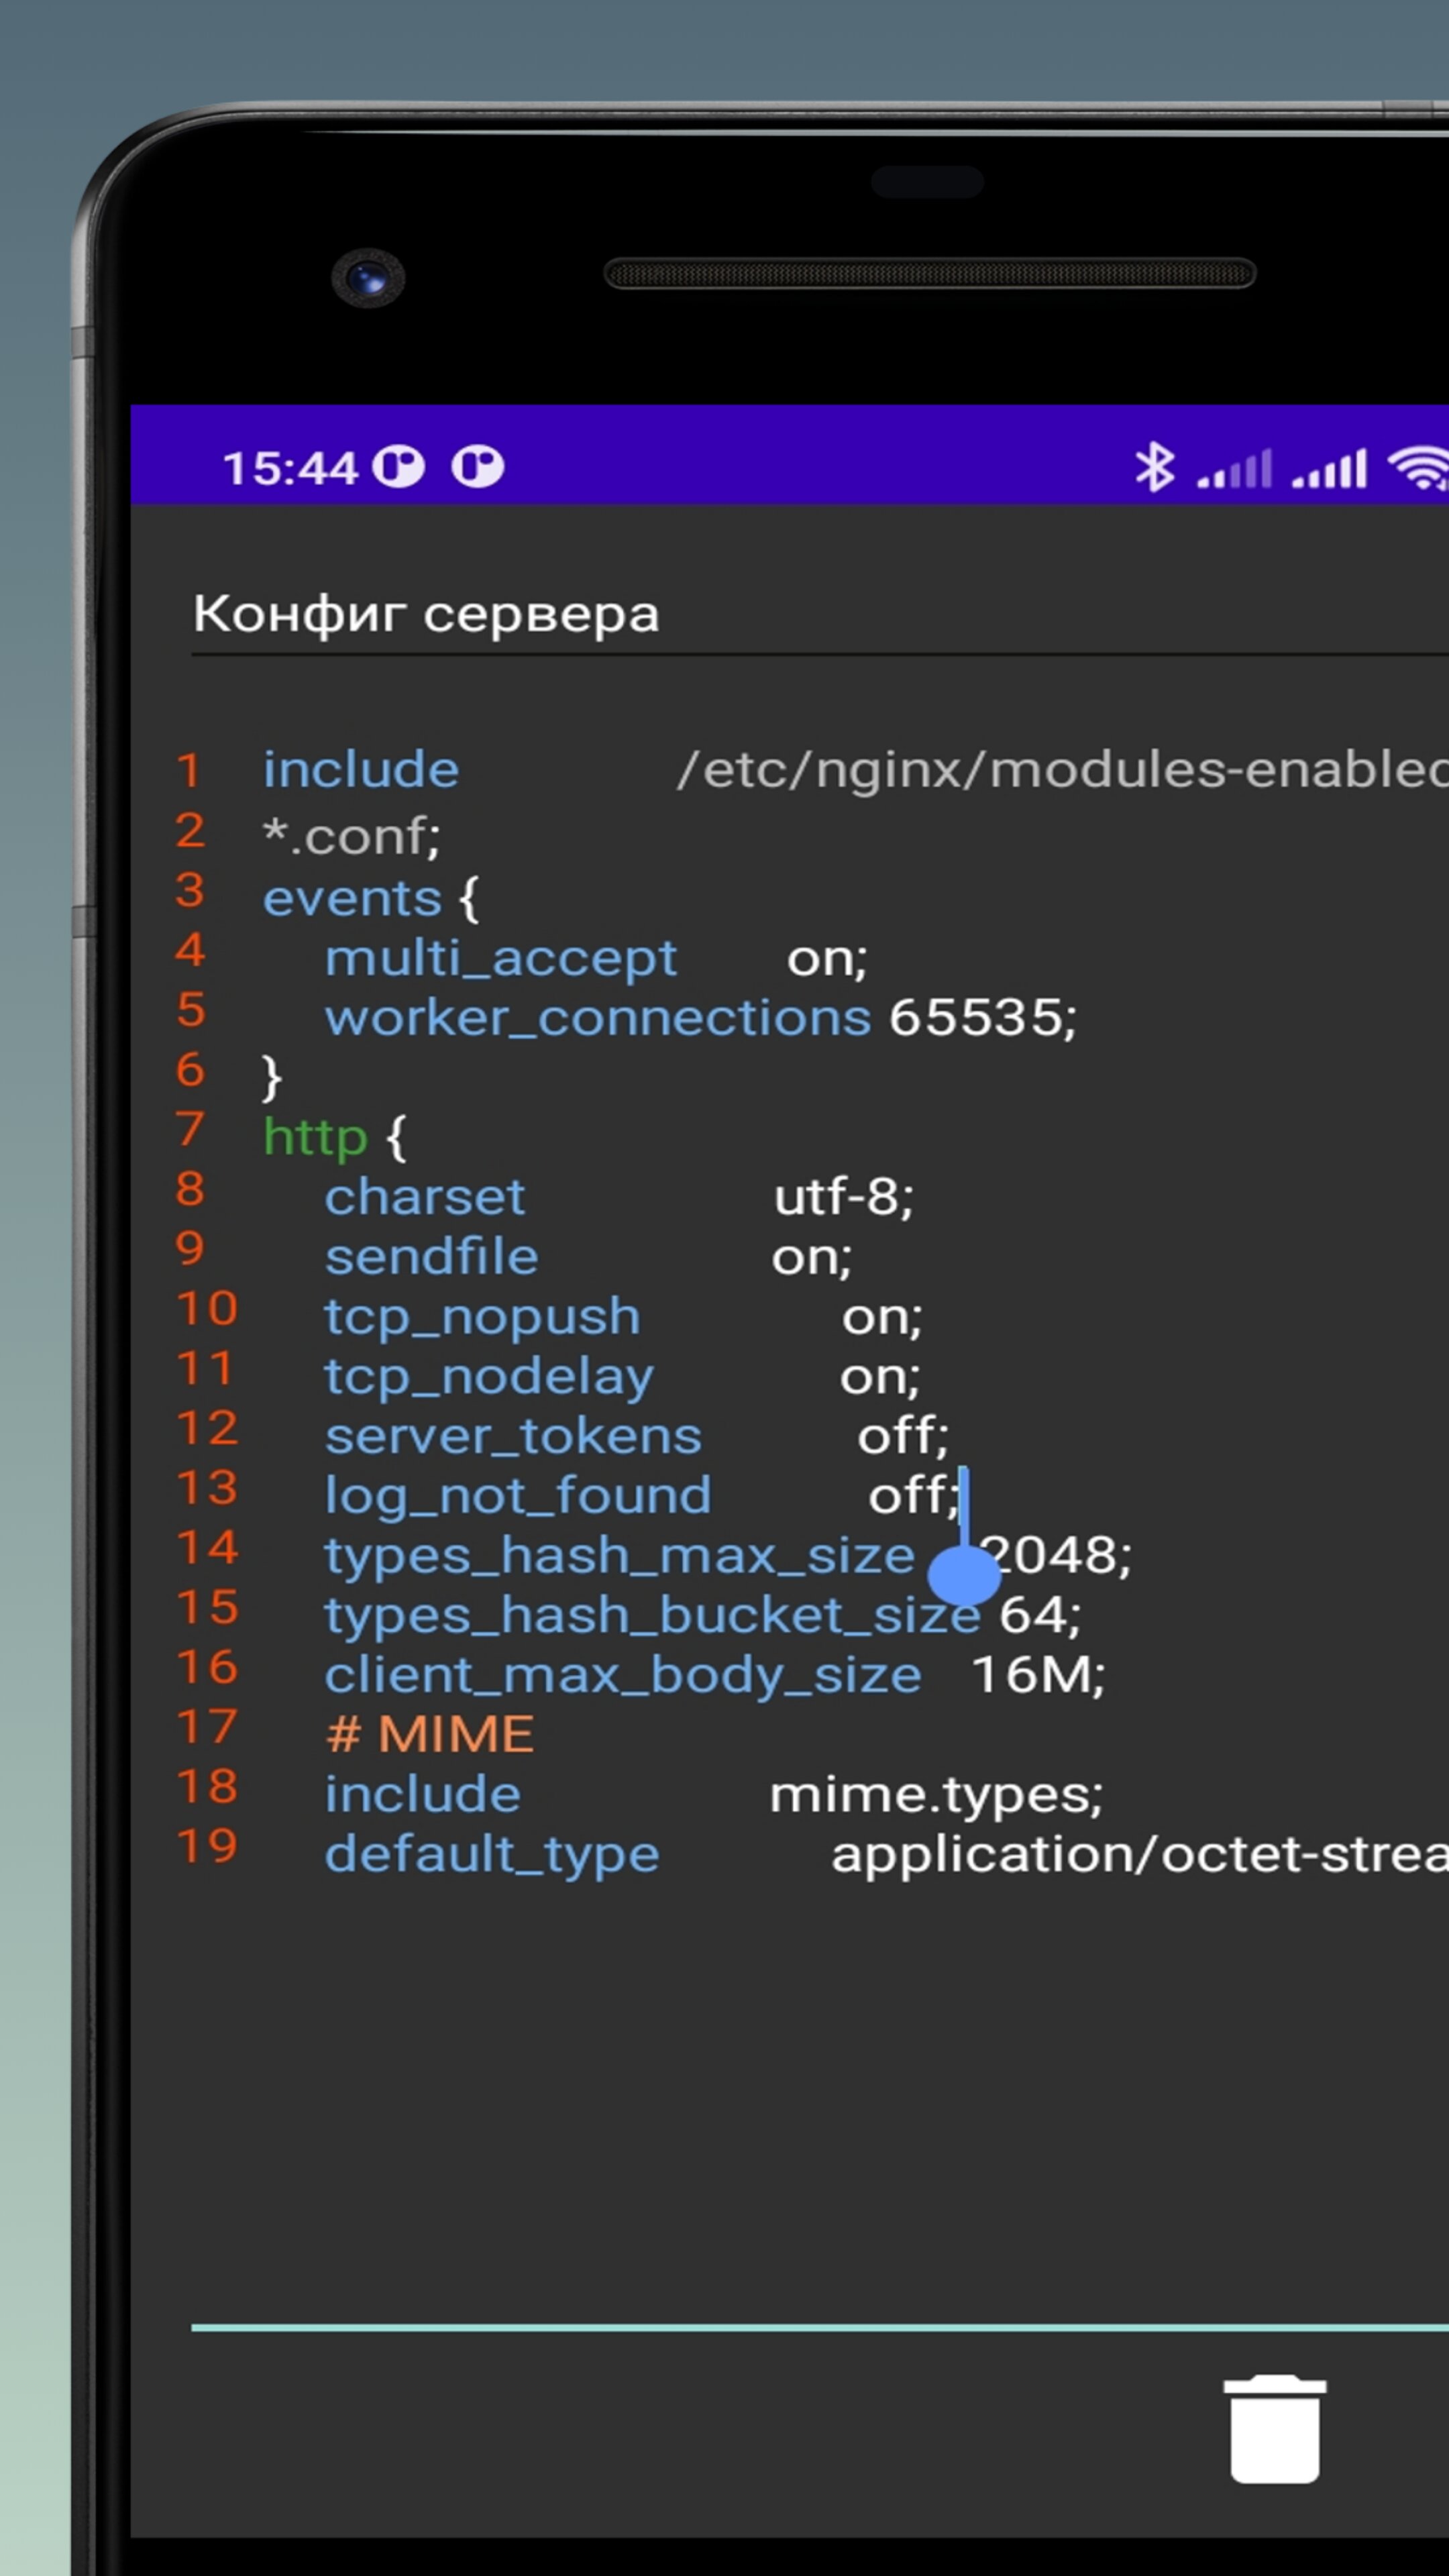
Task: Tap second notification icon in status bar
Action: pos(477,467)
